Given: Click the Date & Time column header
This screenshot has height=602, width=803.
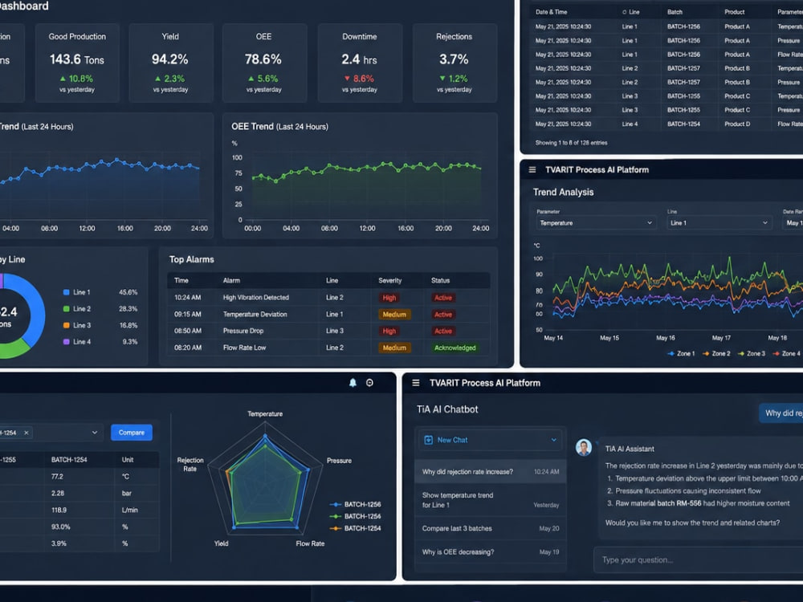Looking at the screenshot, I should point(551,12).
